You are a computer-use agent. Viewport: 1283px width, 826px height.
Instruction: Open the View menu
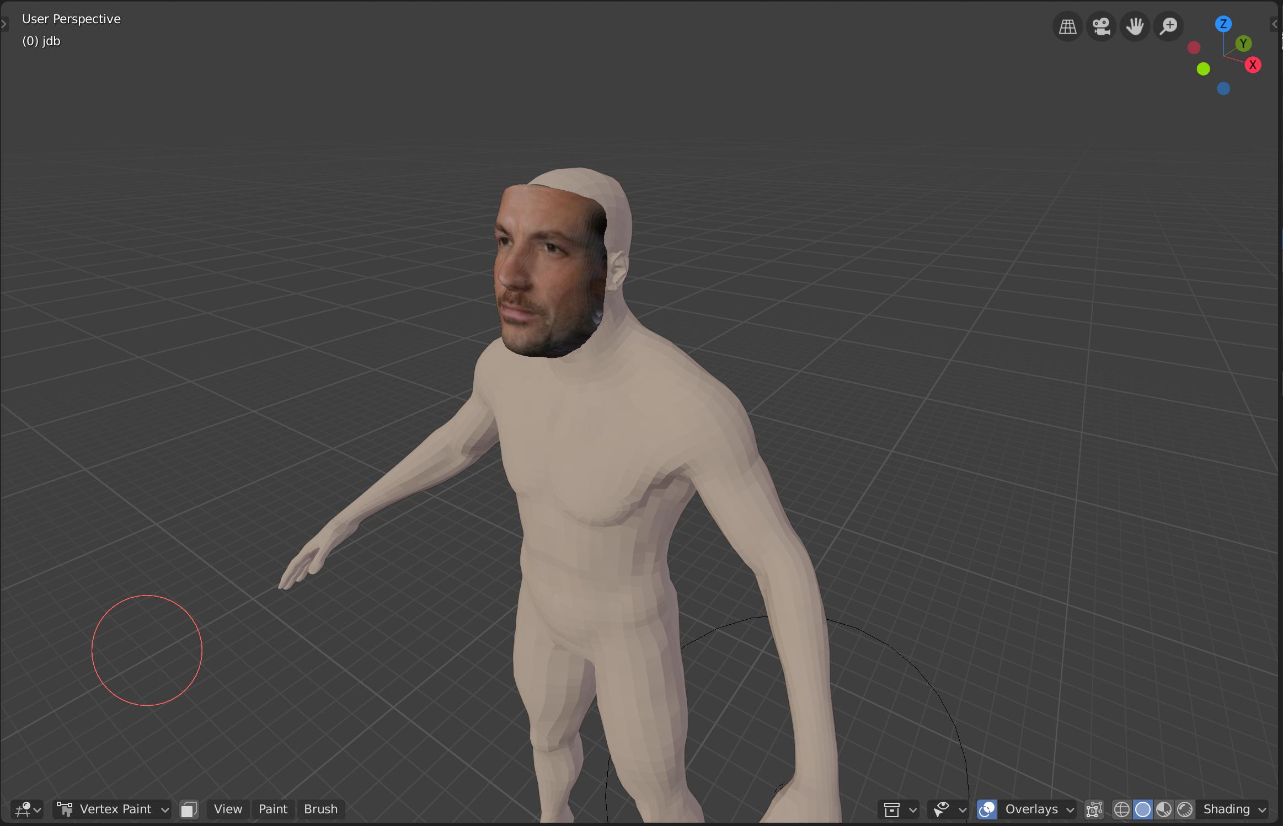coord(228,809)
